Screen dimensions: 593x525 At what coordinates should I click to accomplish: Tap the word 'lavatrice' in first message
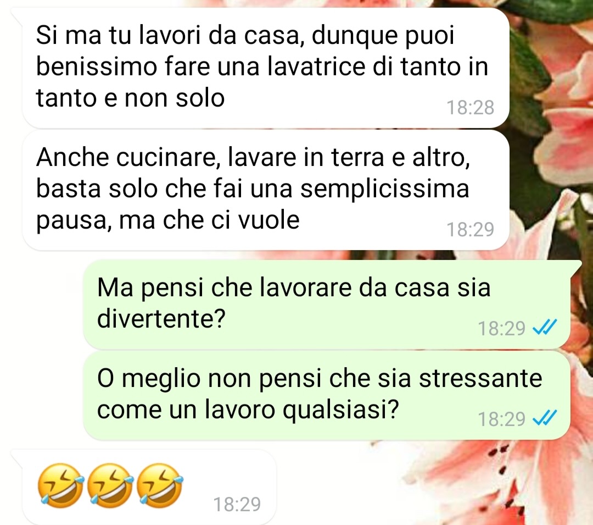click(x=317, y=67)
